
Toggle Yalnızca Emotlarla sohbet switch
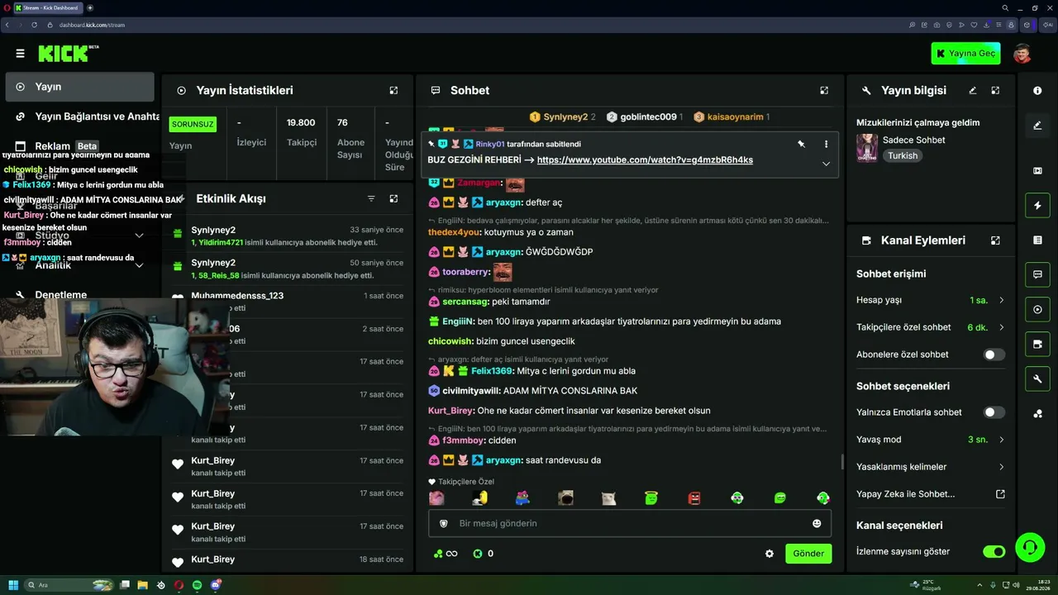[x=994, y=412]
